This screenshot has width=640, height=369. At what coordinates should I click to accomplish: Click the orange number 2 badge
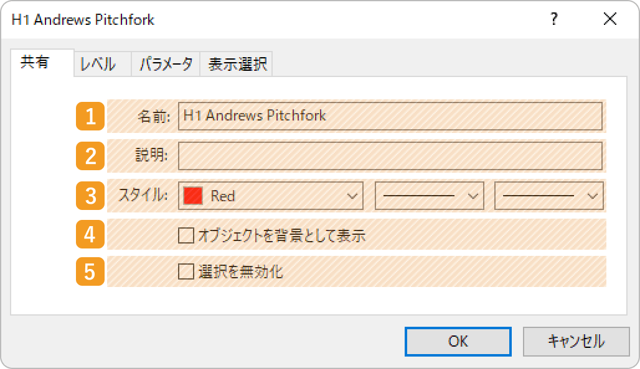90,156
